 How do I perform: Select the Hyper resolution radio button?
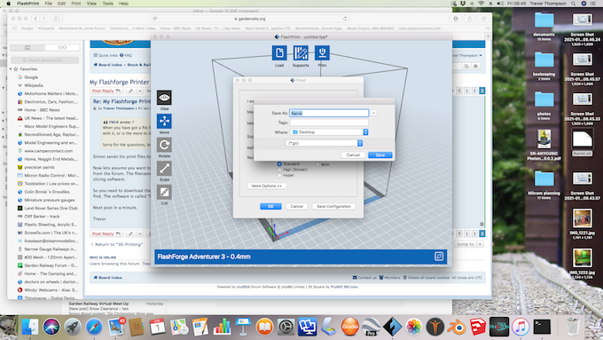pyautogui.click(x=279, y=175)
